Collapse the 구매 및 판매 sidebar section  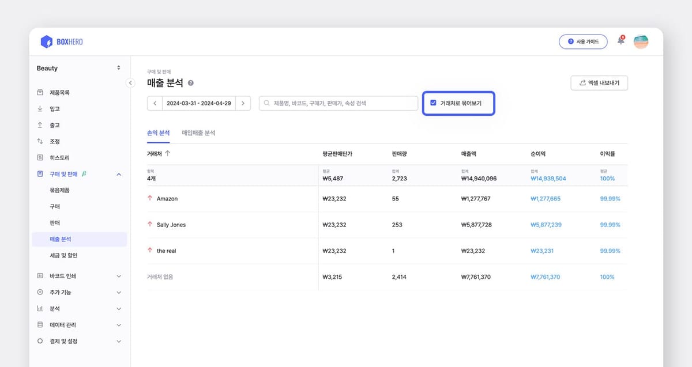(119, 174)
